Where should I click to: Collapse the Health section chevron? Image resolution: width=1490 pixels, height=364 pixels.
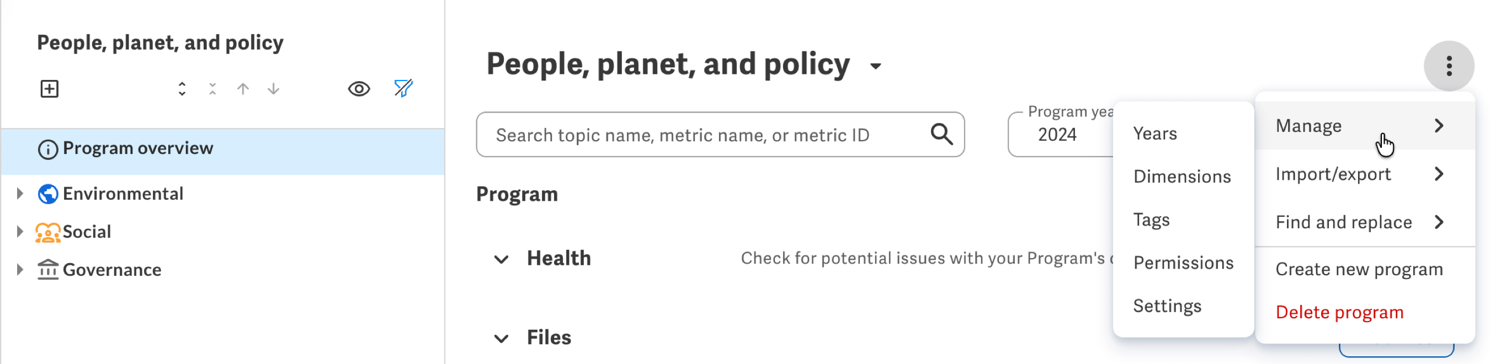pos(501,259)
